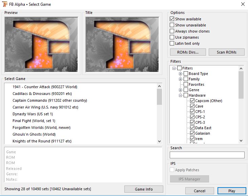Select Final Fight (World, set 1)

34,121
